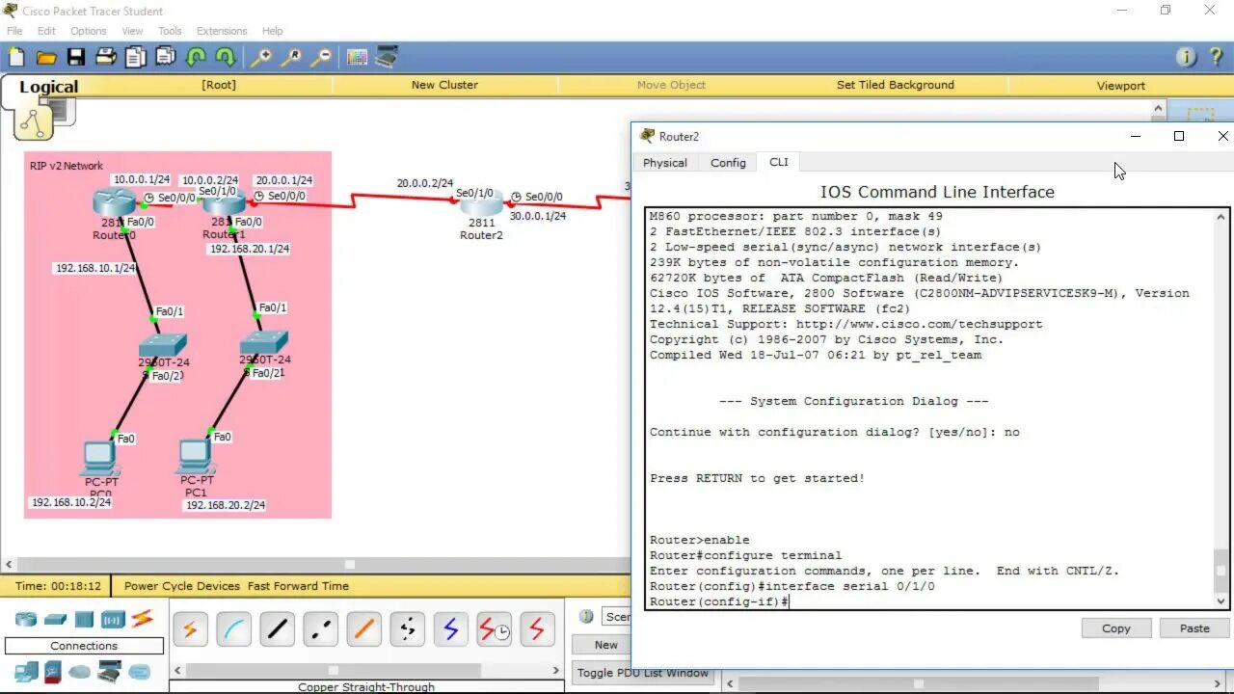Open the Tools menu
The height and width of the screenshot is (694, 1234).
[x=170, y=31]
